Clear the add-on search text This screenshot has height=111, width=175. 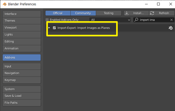click(172, 20)
